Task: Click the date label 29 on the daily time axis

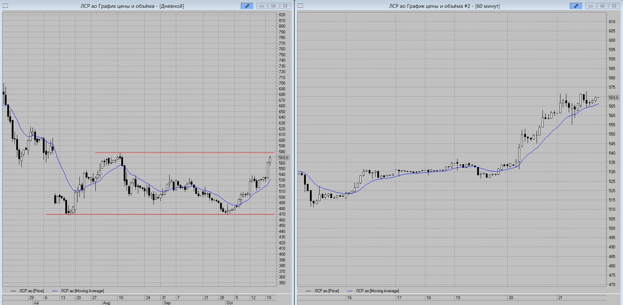Action: click(31, 297)
